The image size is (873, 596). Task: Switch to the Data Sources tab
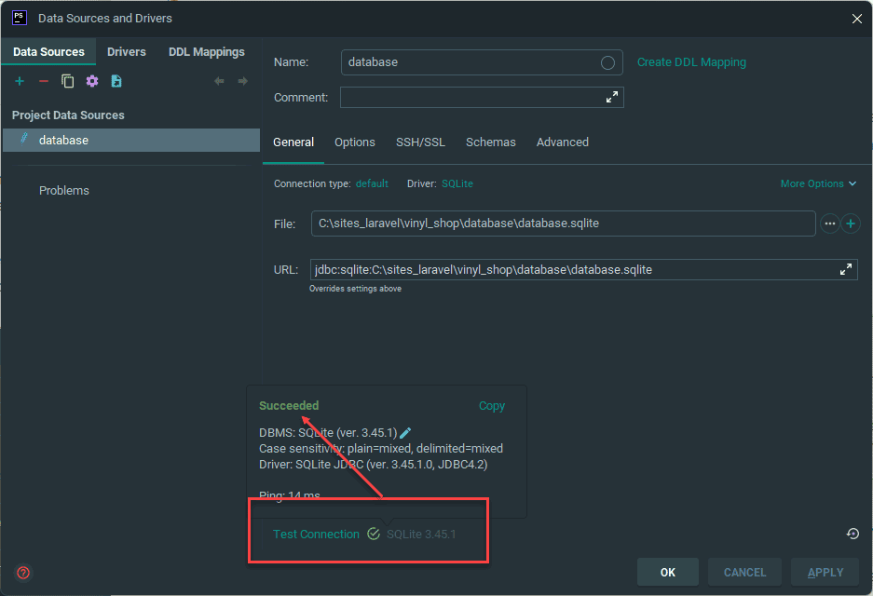48,52
